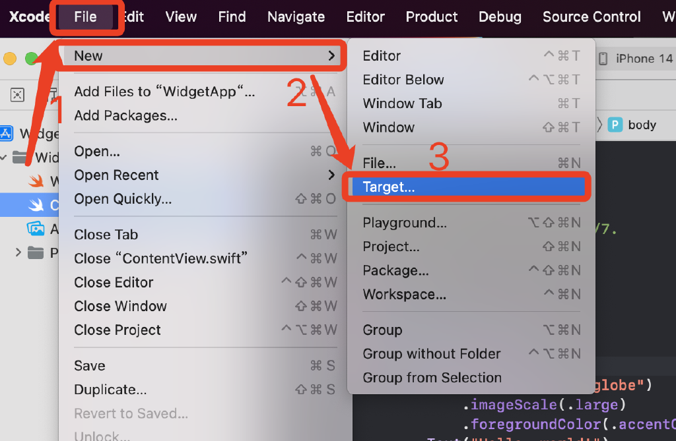Click the WidgetApp group folder icon
The width and height of the screenshot is (676, 441).
click(x=21, y=158)
